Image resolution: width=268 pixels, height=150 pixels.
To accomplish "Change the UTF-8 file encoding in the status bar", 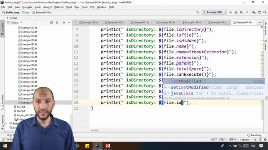I will click(233, 140).
